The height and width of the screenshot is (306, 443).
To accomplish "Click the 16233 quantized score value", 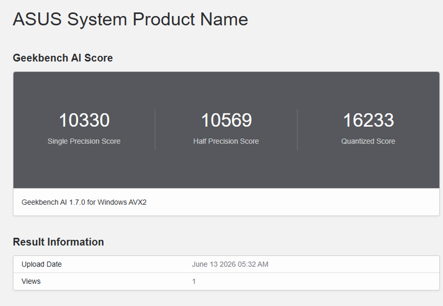I will point(369,120).
